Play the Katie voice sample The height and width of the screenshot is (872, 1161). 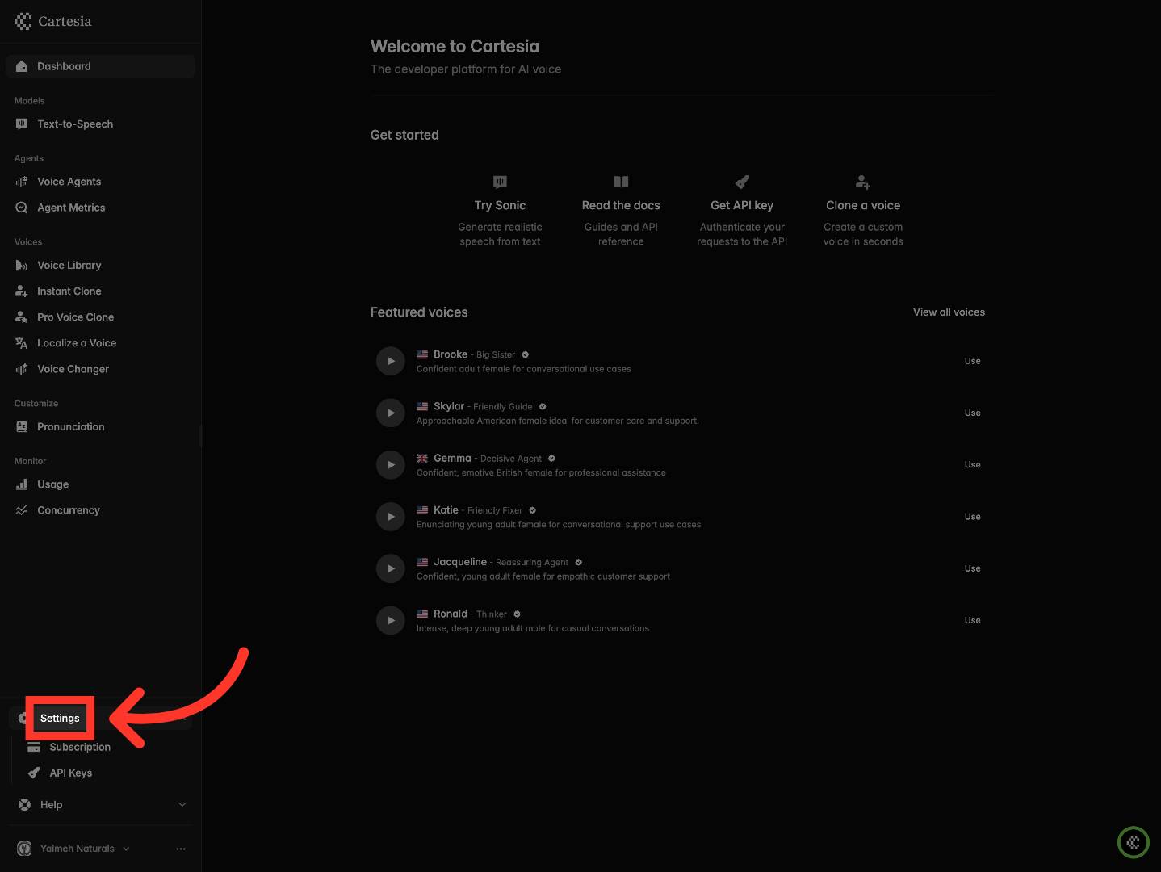pyautogui.click(x=391, y=517)
